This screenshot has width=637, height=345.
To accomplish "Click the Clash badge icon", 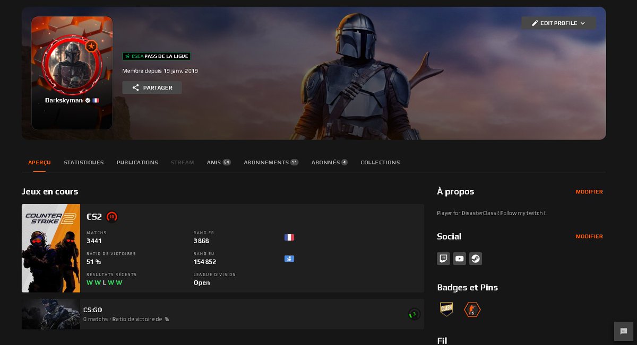I will pos(446,309).
